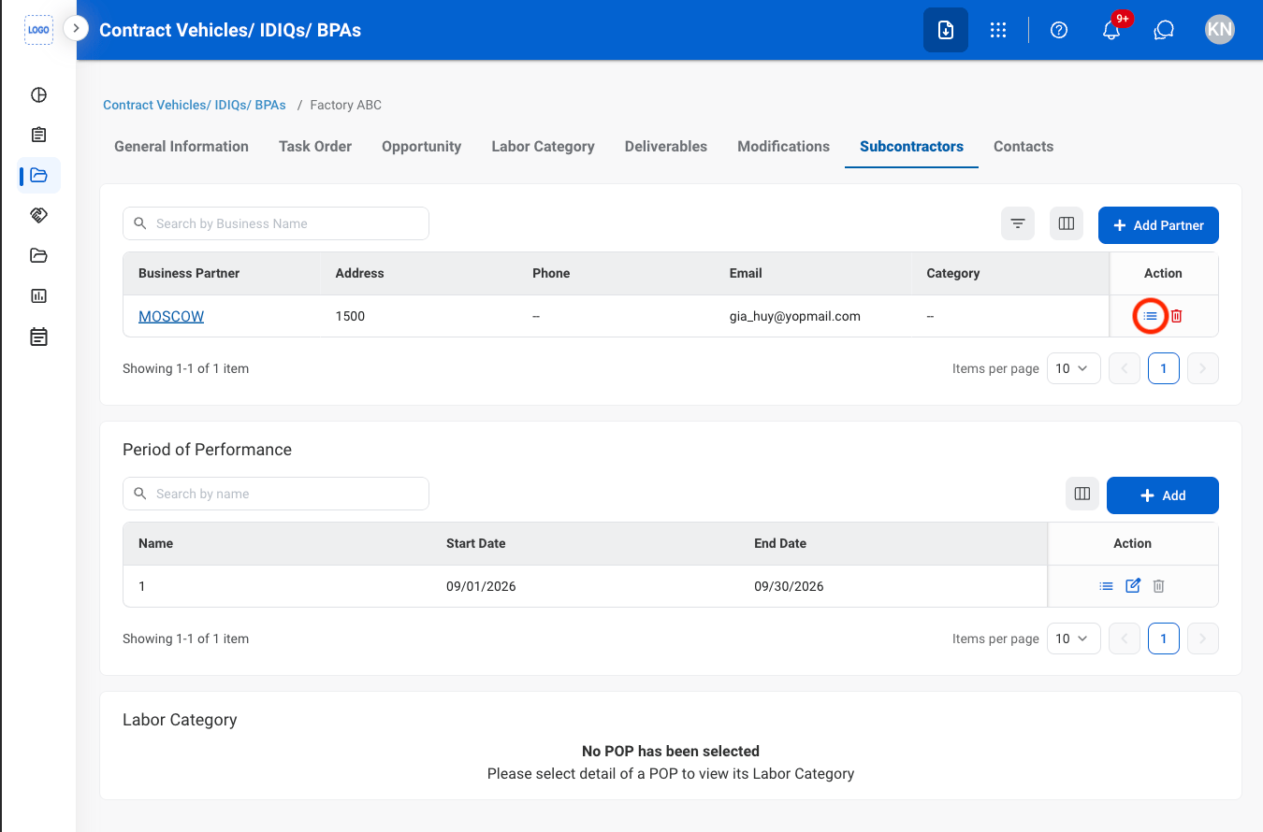Switch to the Contacts tab
Image resolution: width=1263 pixels, height=832 pixels.
coord(1023,146)
